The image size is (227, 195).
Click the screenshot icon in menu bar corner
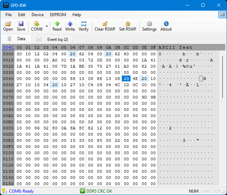pos(223,15)
